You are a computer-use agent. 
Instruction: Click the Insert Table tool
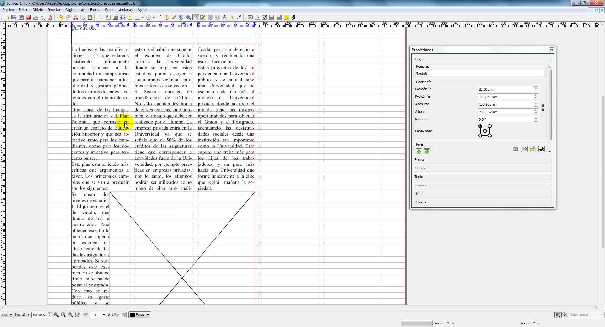(130, 18)
